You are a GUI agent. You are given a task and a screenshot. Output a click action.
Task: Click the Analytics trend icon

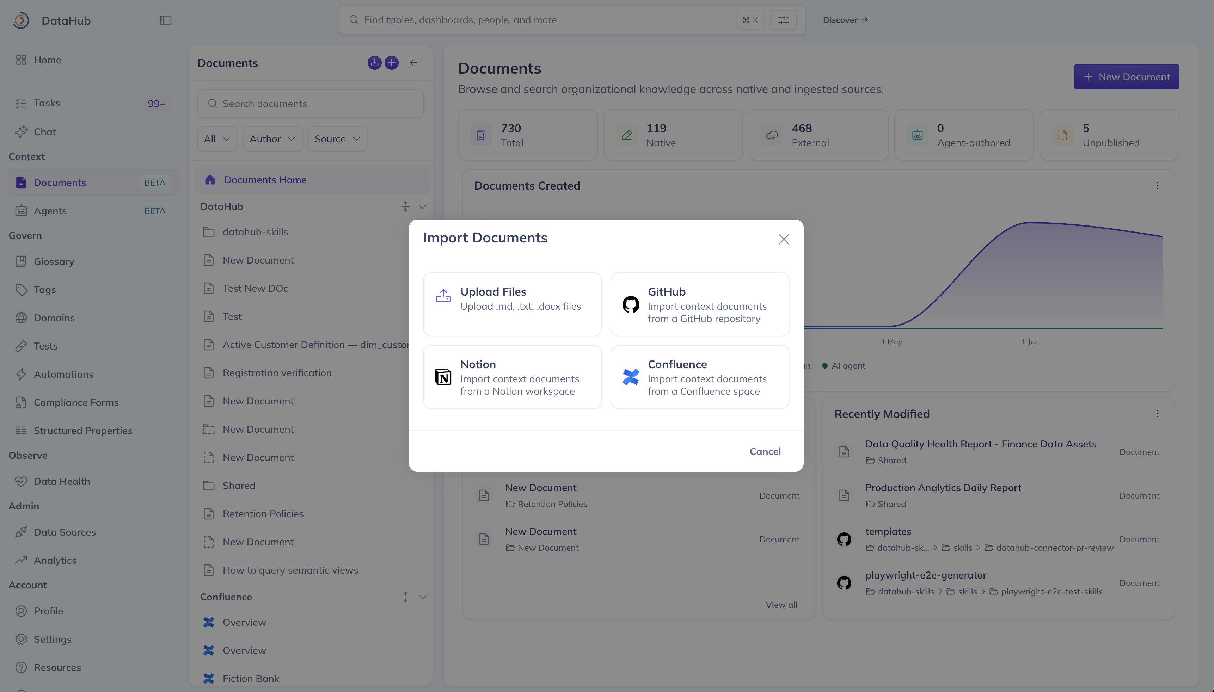(21, 560)
